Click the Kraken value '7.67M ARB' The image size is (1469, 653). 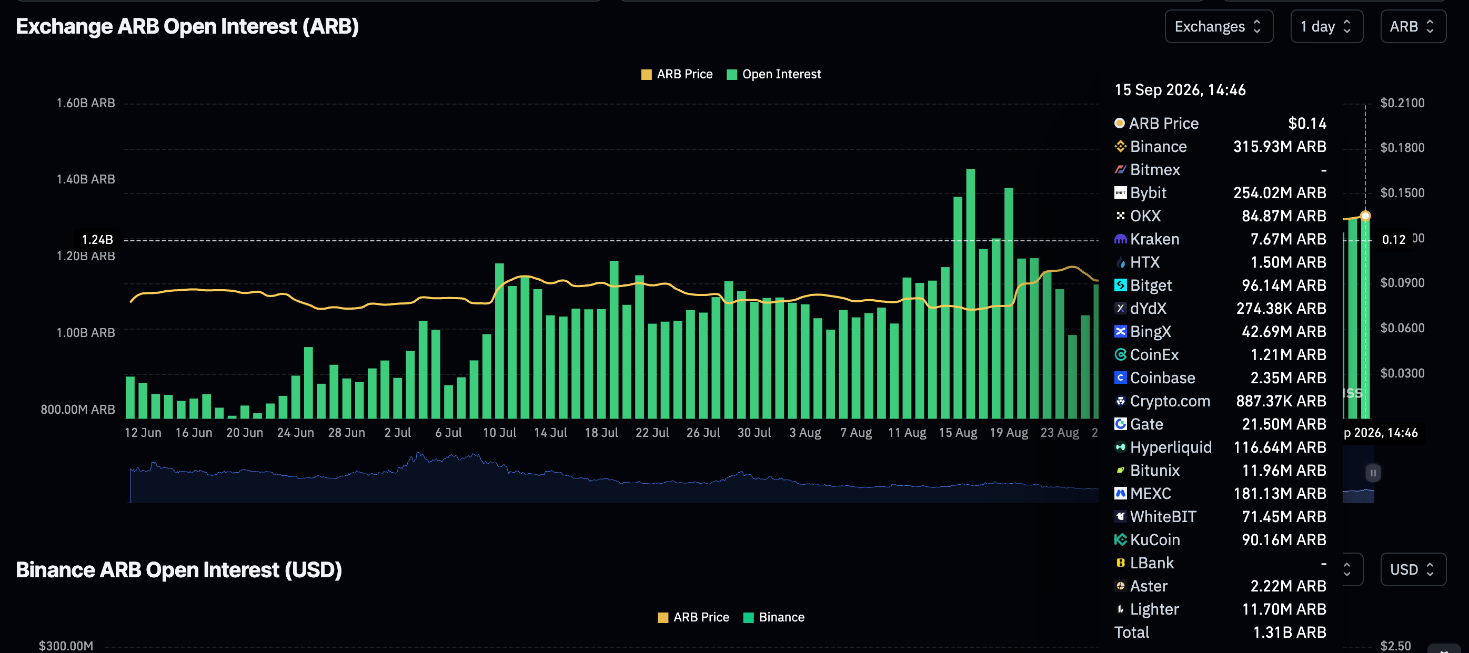coord(1287,239)
